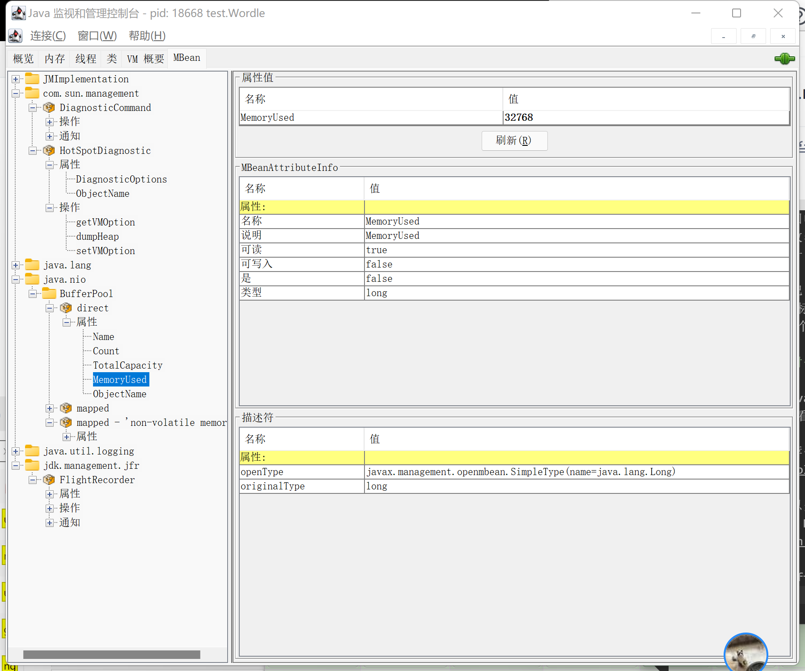Click the FlightRecorder MBean icon
805x671 pixels.
tap(49, 480)
